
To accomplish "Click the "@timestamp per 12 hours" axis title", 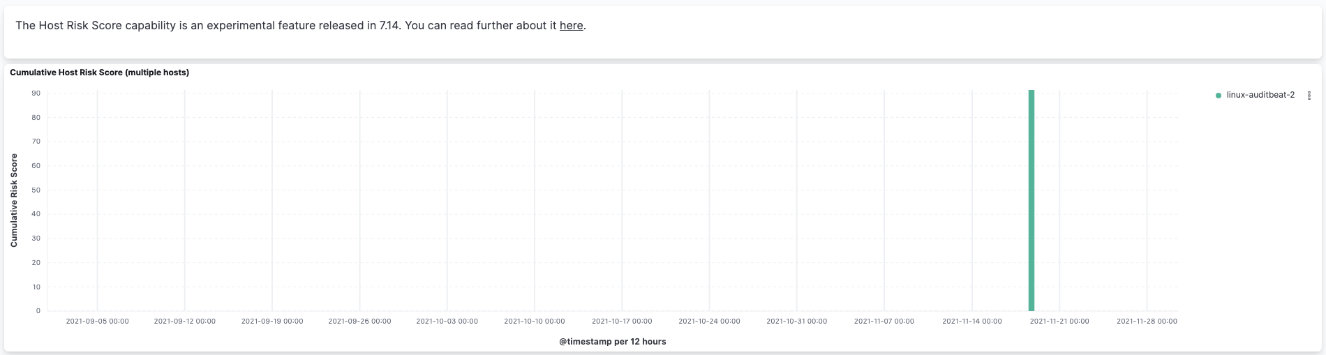I will point(612,342).
